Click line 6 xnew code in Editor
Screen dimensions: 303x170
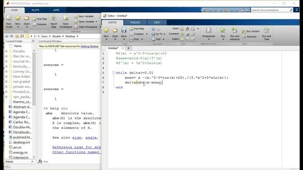pyautogui.click(x=176, y=77)
